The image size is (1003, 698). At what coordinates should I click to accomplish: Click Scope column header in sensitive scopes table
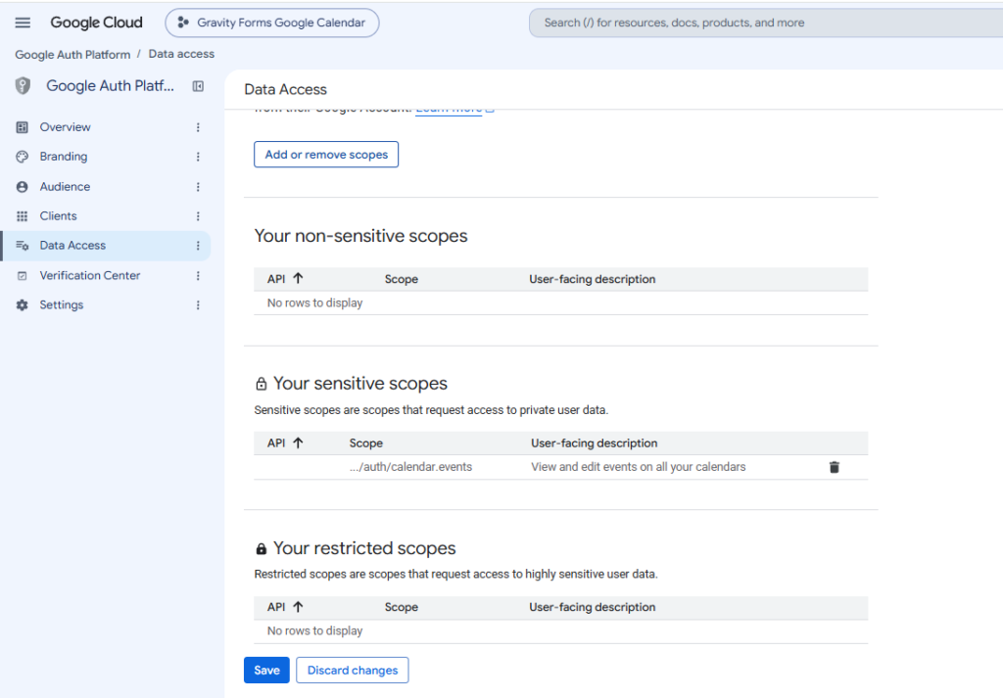pyautogui.click(x=366, y=442)
